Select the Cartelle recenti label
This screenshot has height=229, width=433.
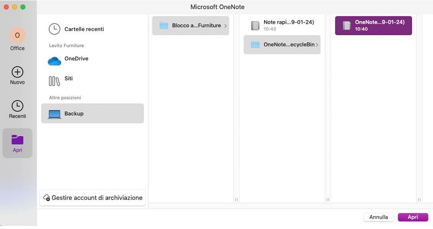pos(84,29)
